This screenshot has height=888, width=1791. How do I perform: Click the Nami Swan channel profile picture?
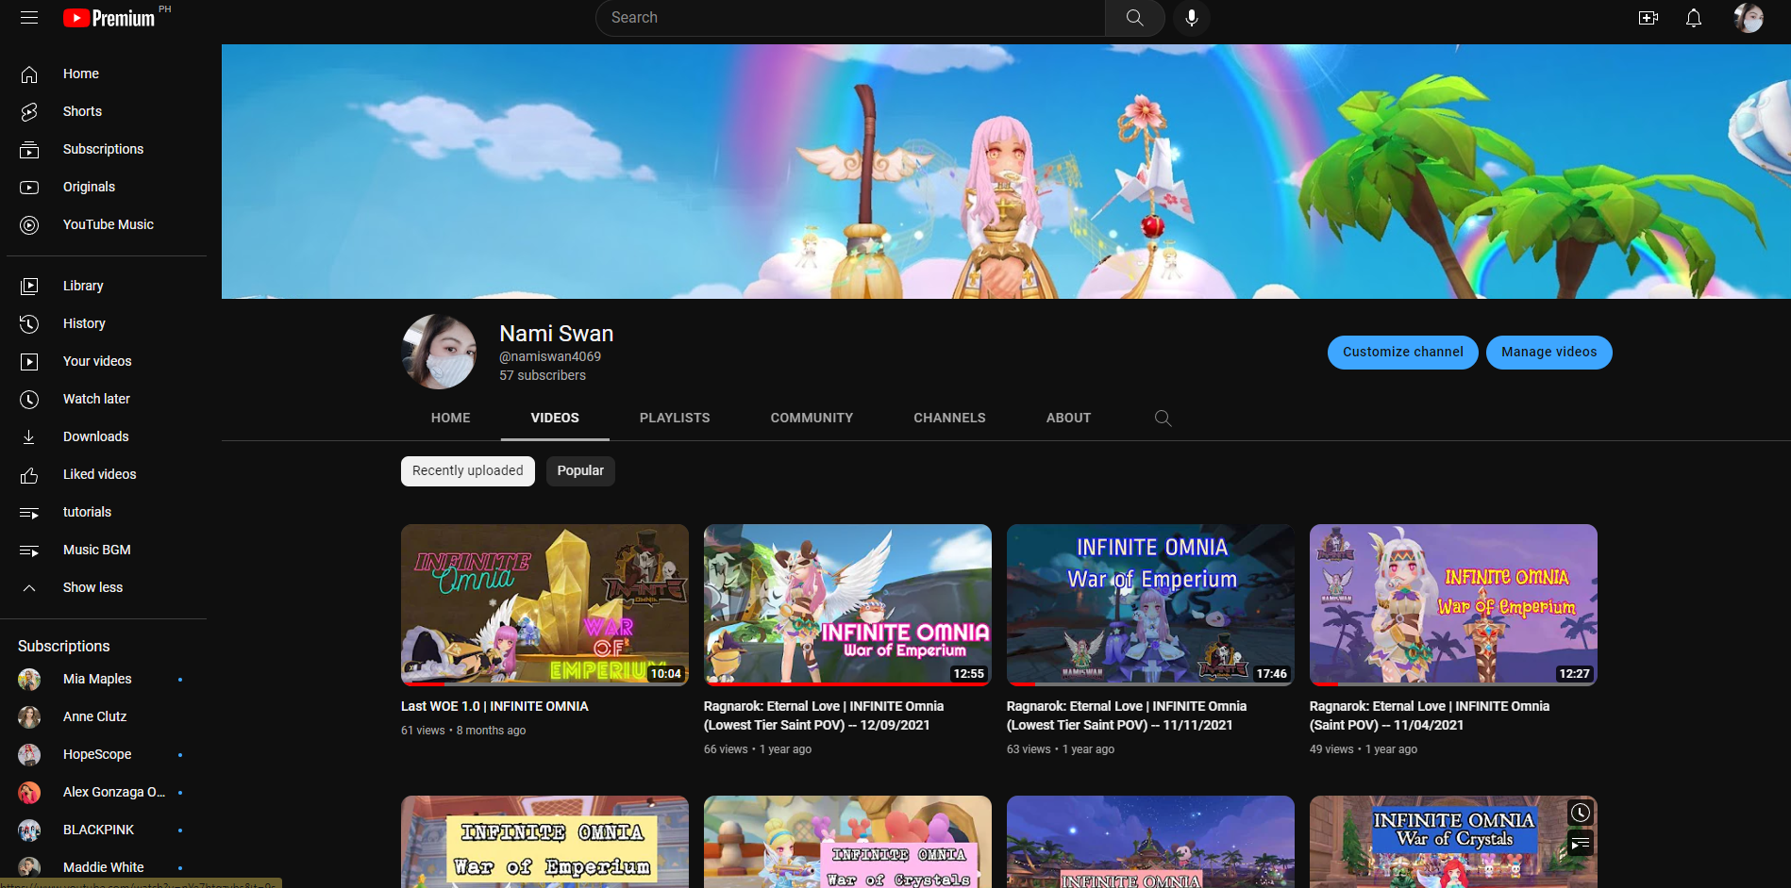coord(439,352)
